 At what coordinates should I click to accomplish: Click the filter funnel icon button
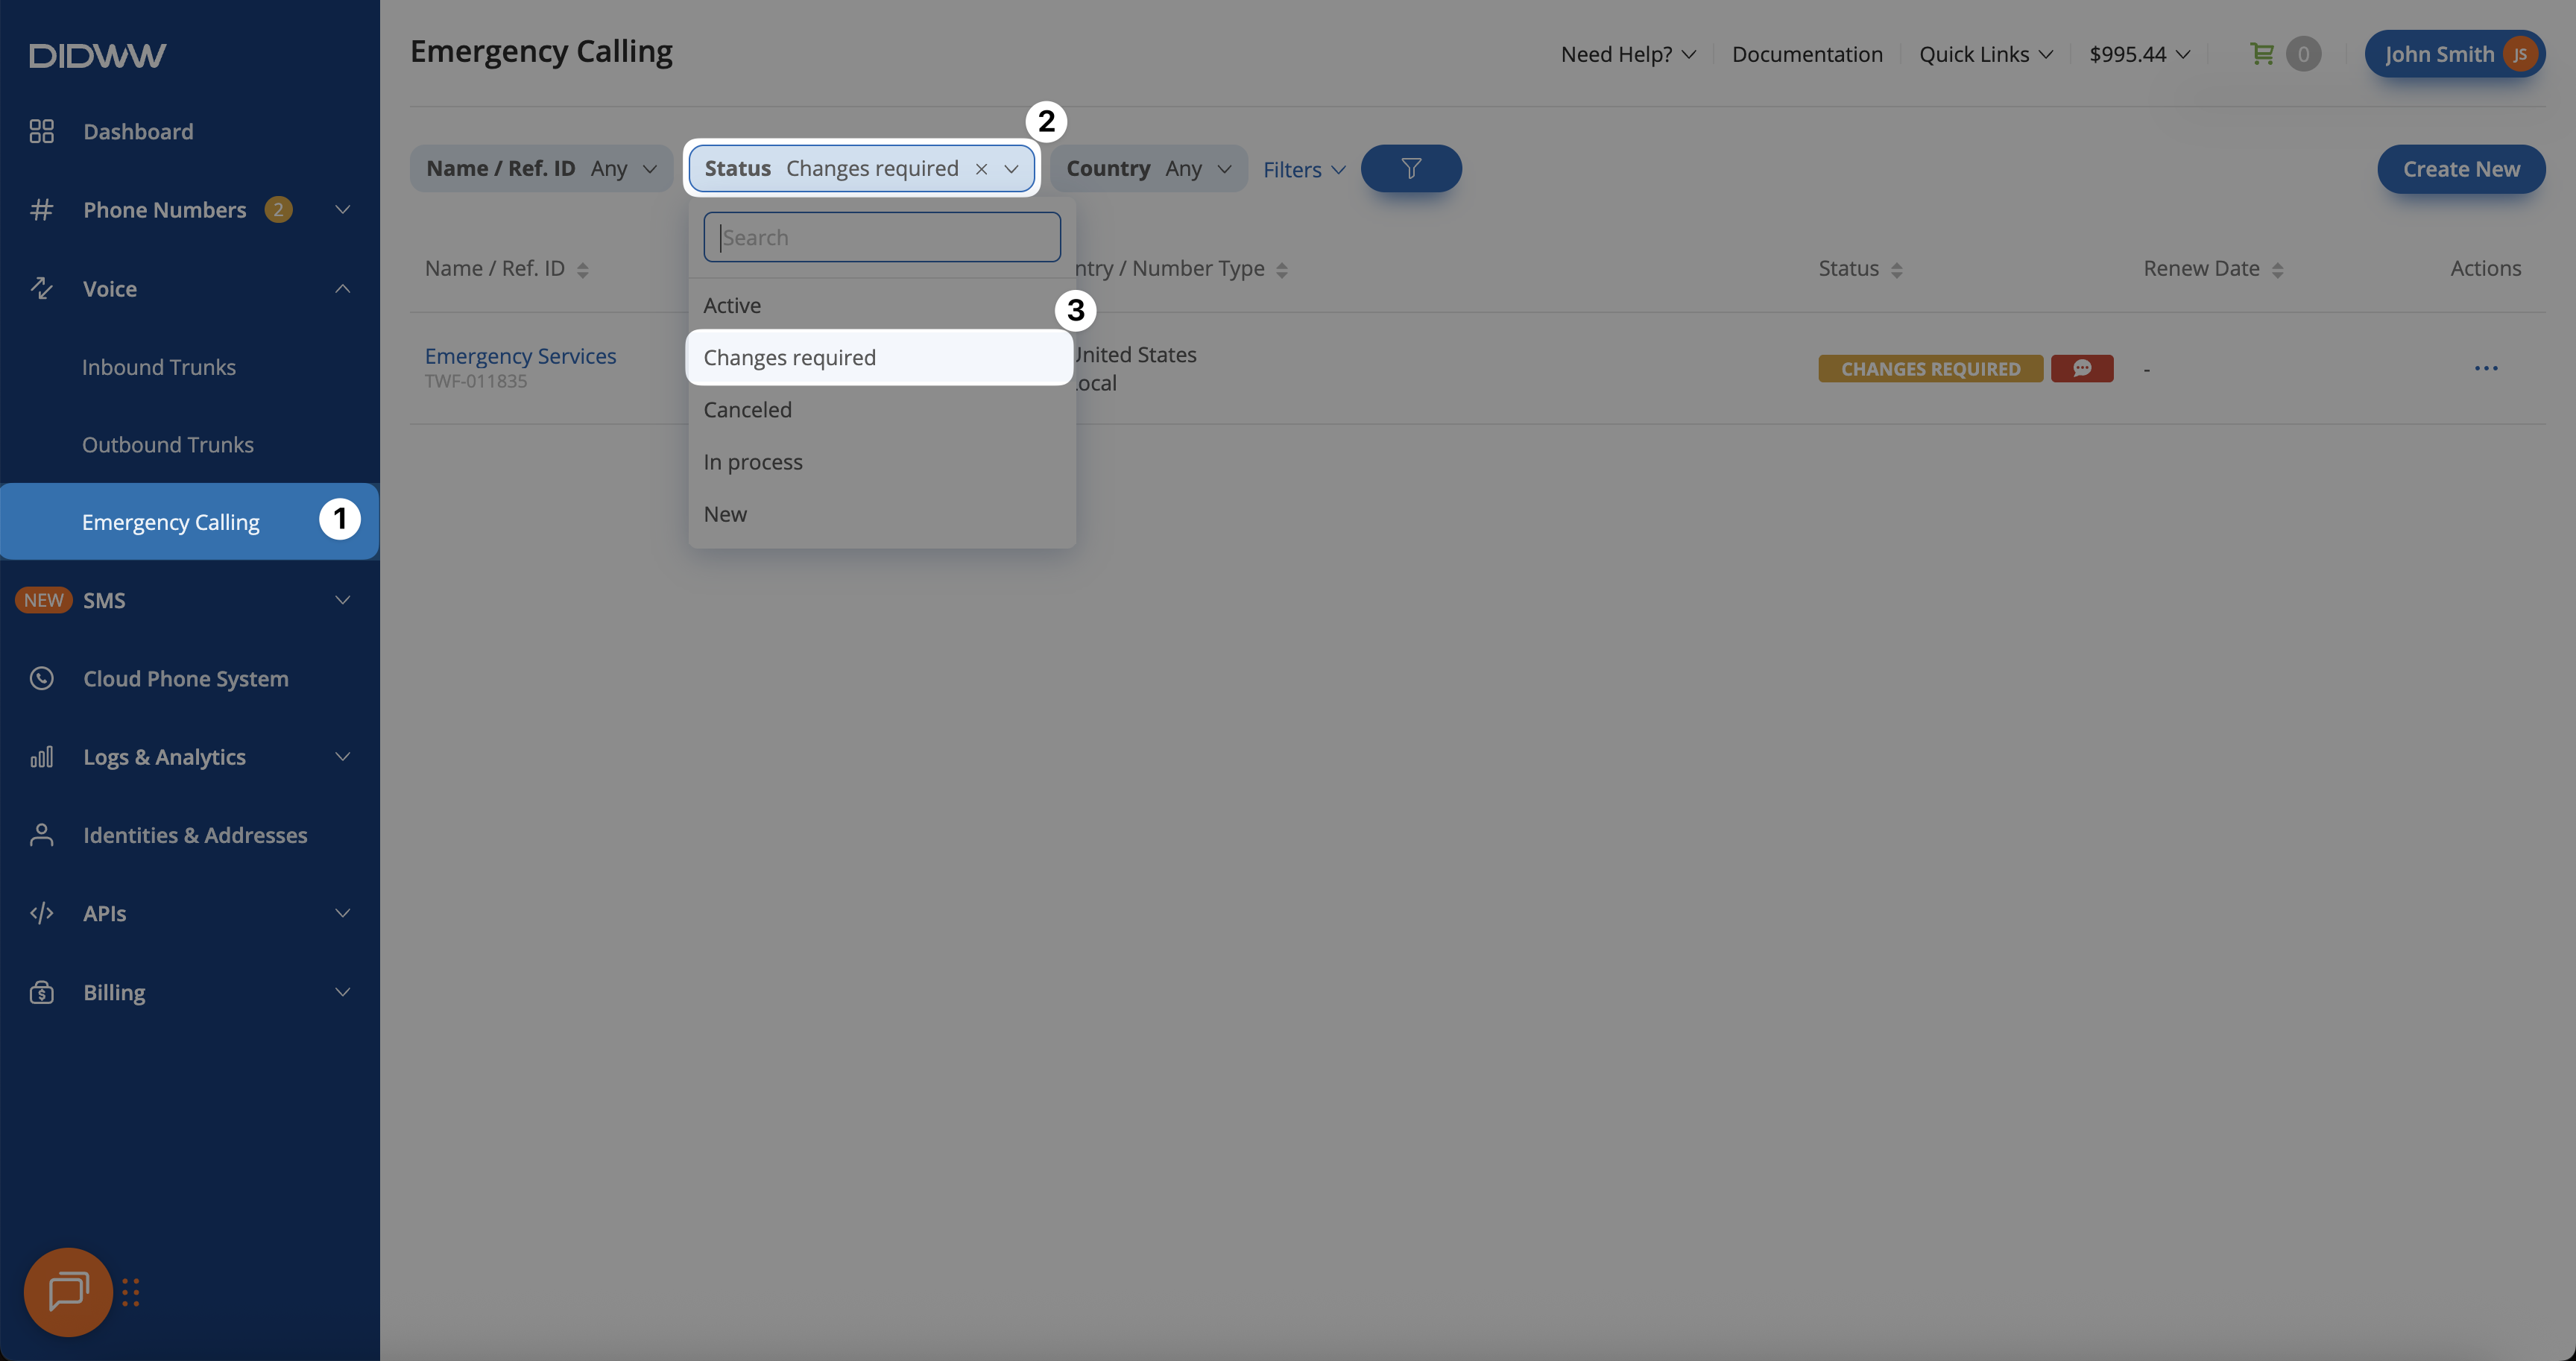(x=1410, y=168)
